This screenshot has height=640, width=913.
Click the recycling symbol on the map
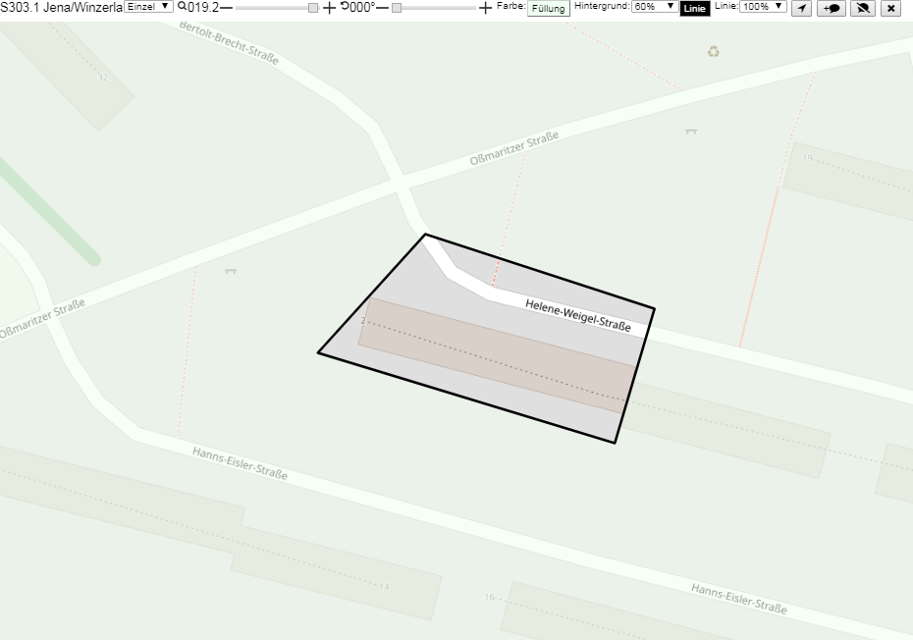[x=714, y=52]
